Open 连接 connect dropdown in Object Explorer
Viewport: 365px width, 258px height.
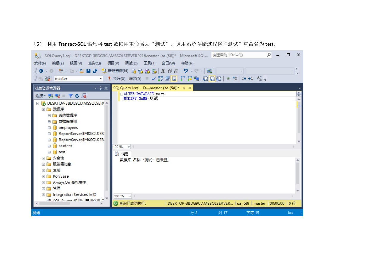40,96
